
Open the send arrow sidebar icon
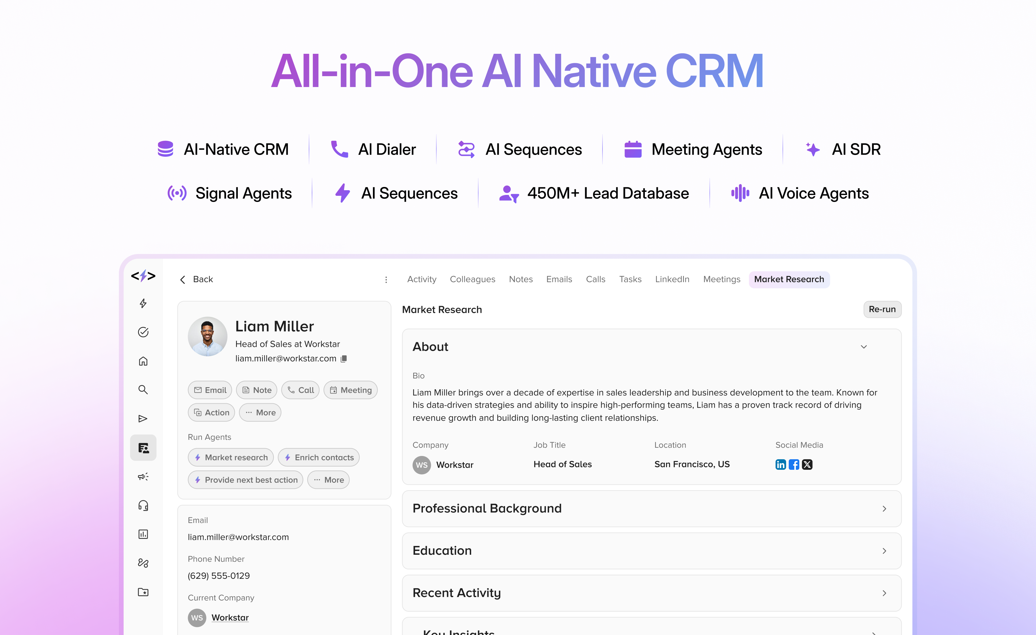143,419
